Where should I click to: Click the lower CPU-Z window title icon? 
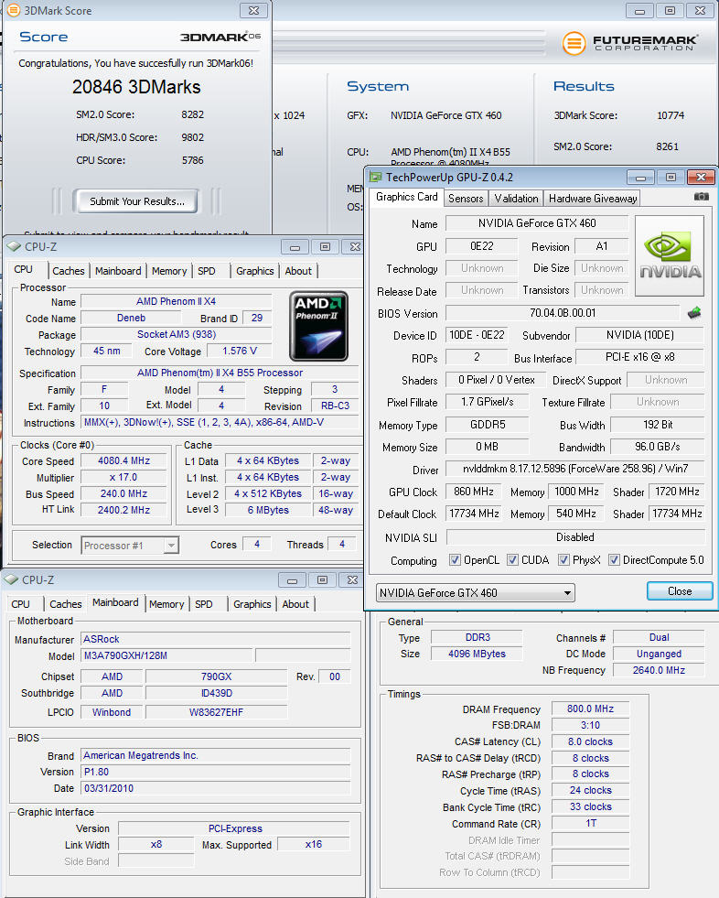coord(11,579)
